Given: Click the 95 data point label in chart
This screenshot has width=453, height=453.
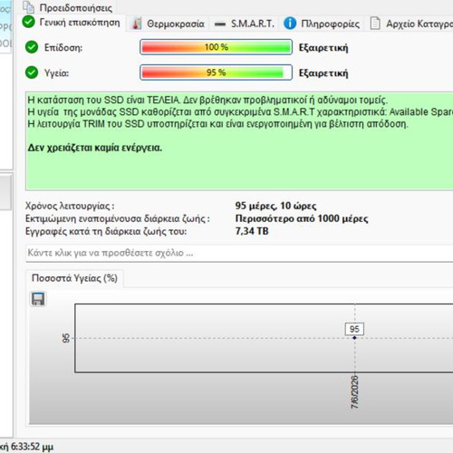Looking at the screenshot, I should [x=354, y=329].
